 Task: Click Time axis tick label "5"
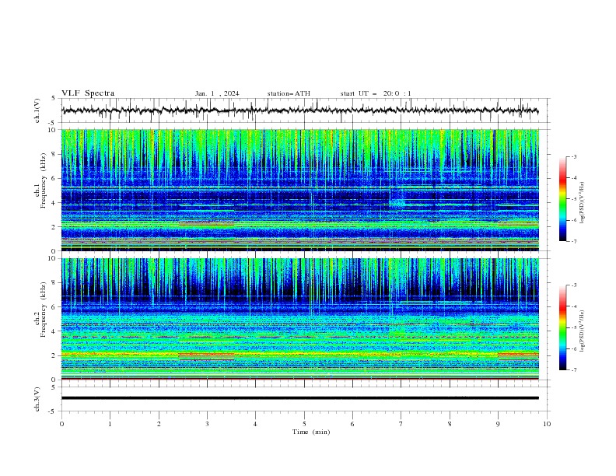click(x=304, y=424)
